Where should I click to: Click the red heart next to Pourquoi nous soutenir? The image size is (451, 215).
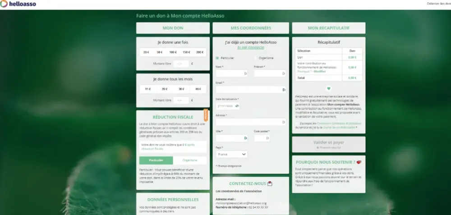point(359,162)
